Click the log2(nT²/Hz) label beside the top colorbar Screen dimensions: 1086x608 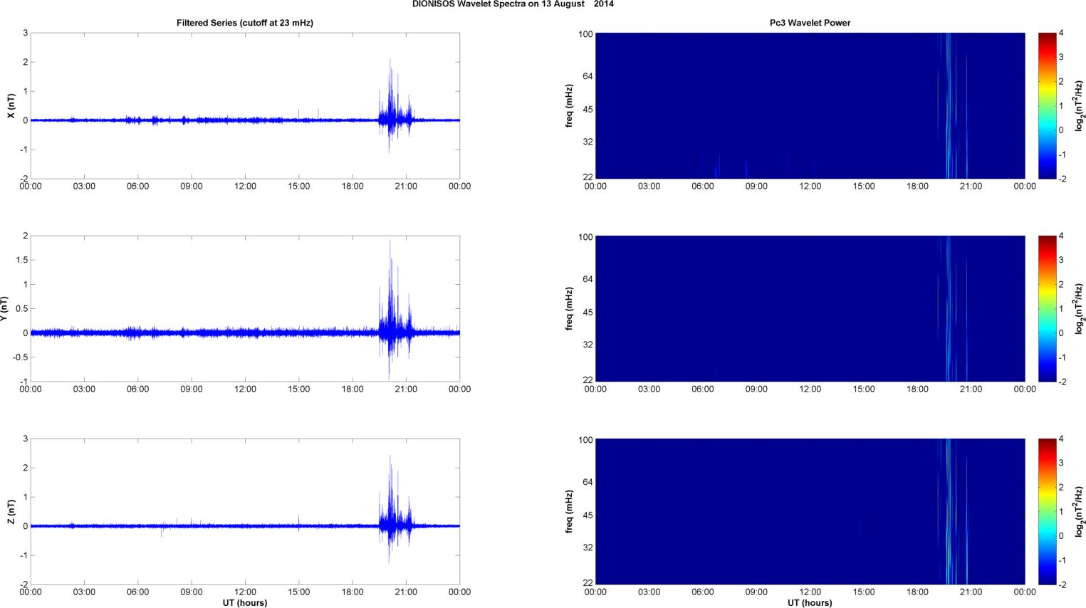pos(1080,105)
